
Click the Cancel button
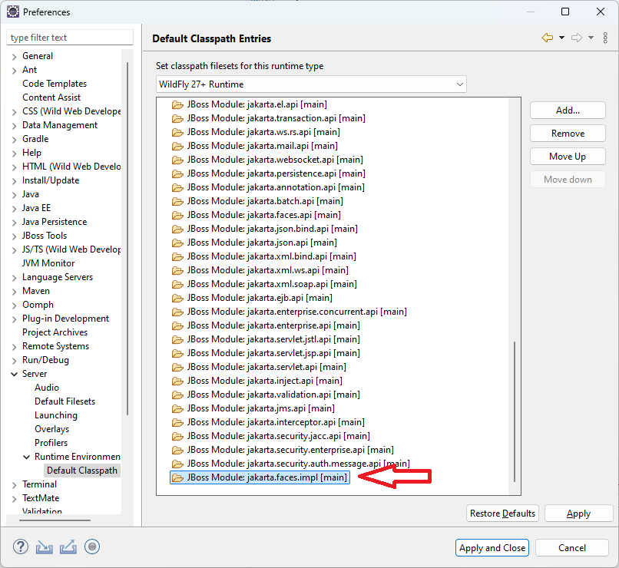point(572,548)
